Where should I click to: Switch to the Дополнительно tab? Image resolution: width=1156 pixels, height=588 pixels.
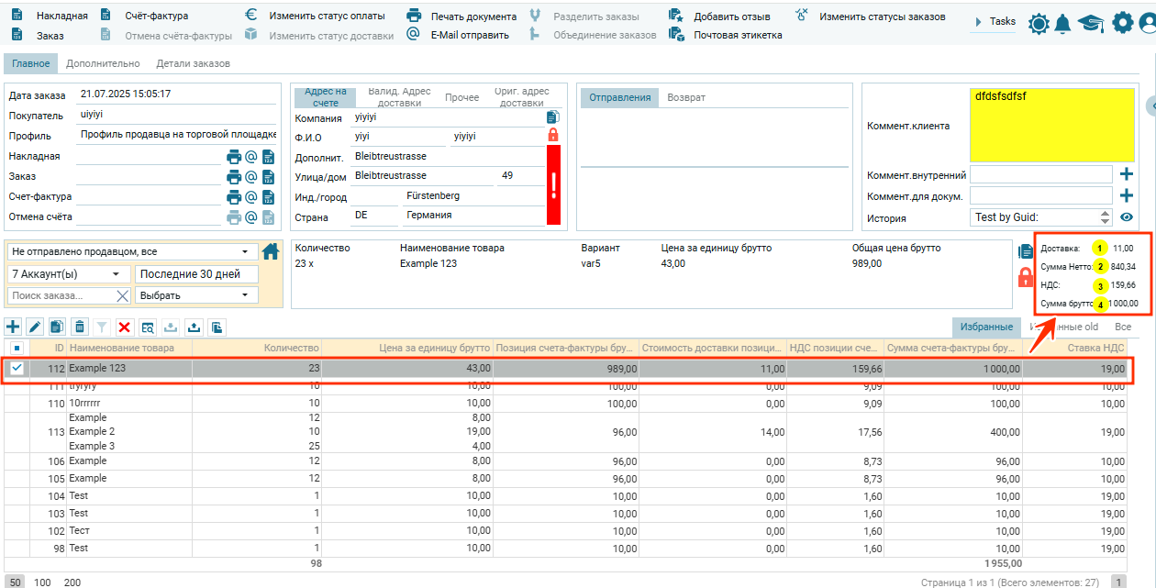(103, 63)
